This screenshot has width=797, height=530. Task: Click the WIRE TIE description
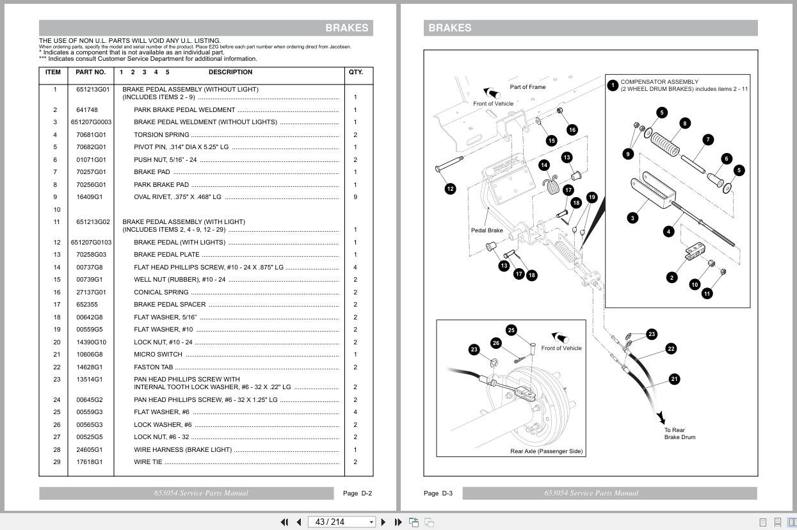click(148, 462)
